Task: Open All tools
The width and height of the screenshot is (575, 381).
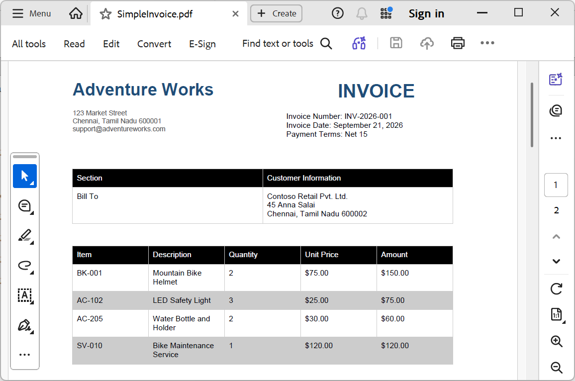Action: click(x=29, y=44)
